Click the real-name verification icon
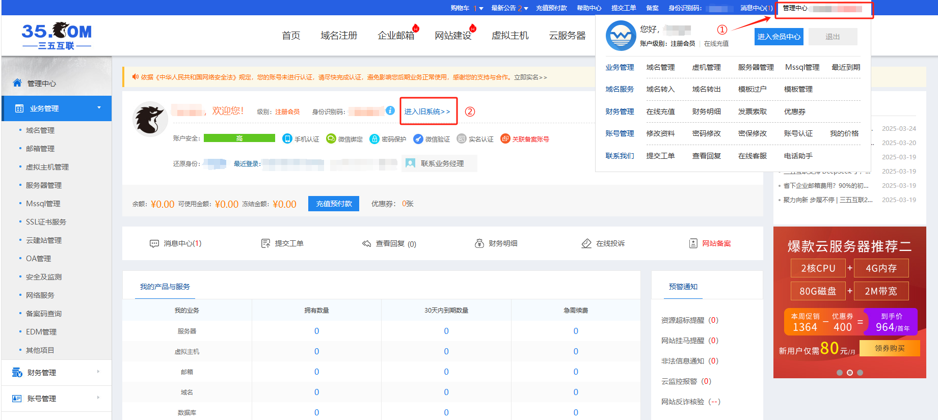 click(462, 139)
